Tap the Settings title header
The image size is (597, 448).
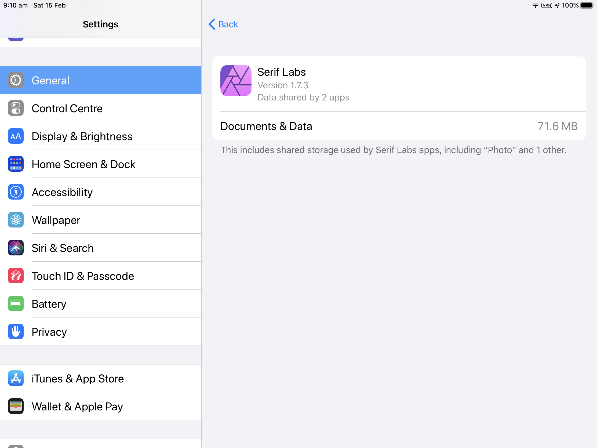point(100,24)
